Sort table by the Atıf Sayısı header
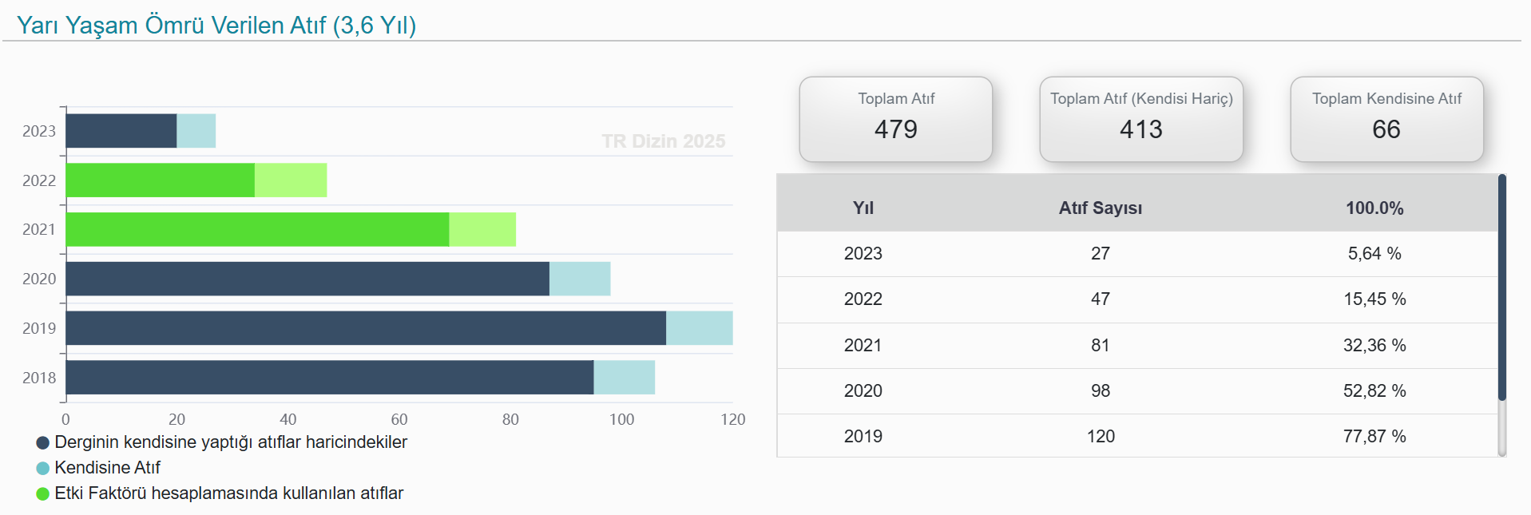1531x515 pixels. 1100,208
